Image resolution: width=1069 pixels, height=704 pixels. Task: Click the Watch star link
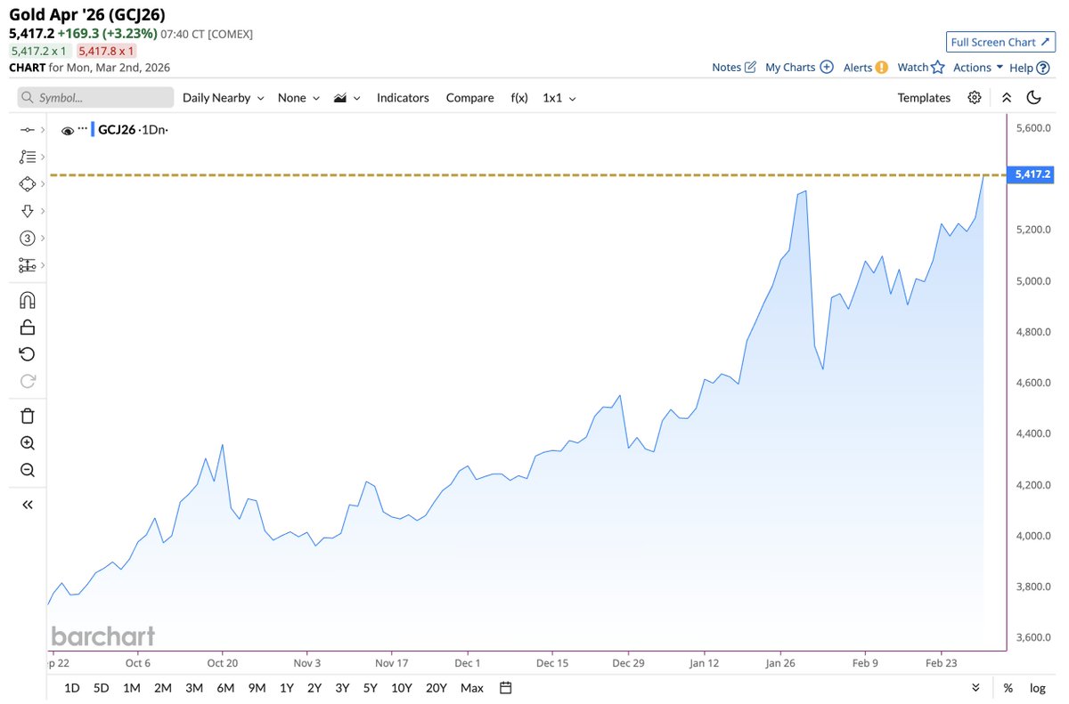920,68
